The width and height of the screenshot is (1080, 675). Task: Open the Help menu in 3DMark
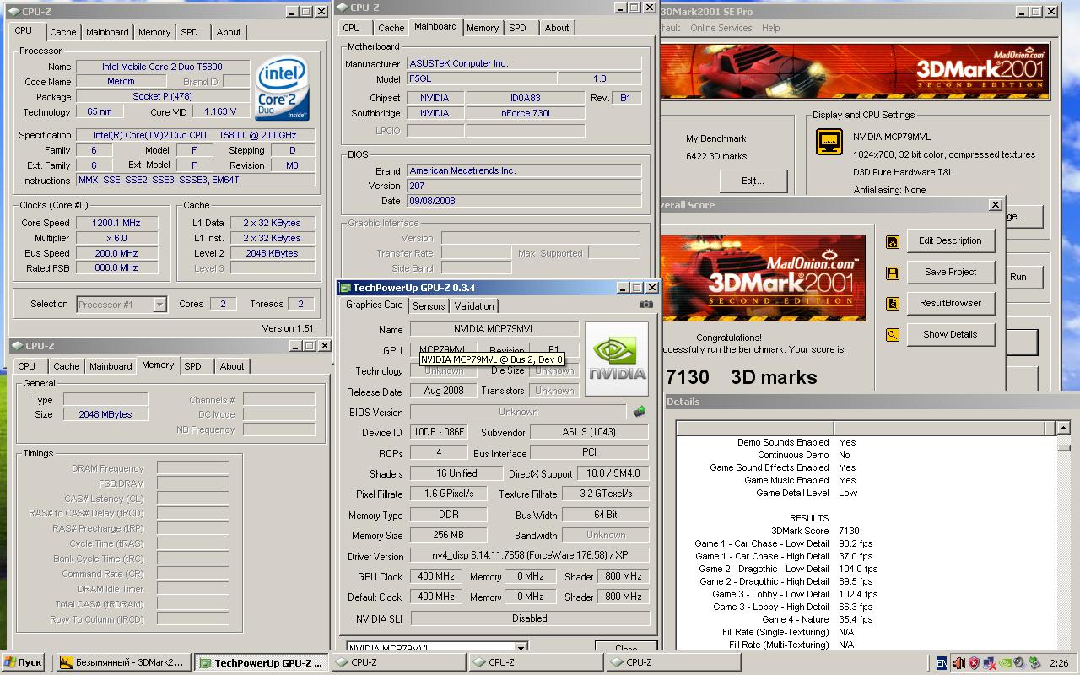(x=770, y=28)
